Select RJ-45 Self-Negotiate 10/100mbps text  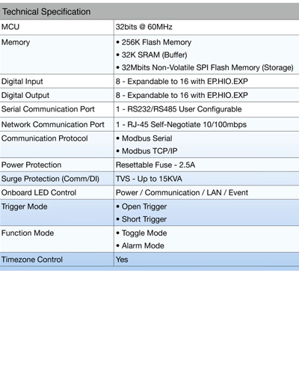click(x=187, y=124)
